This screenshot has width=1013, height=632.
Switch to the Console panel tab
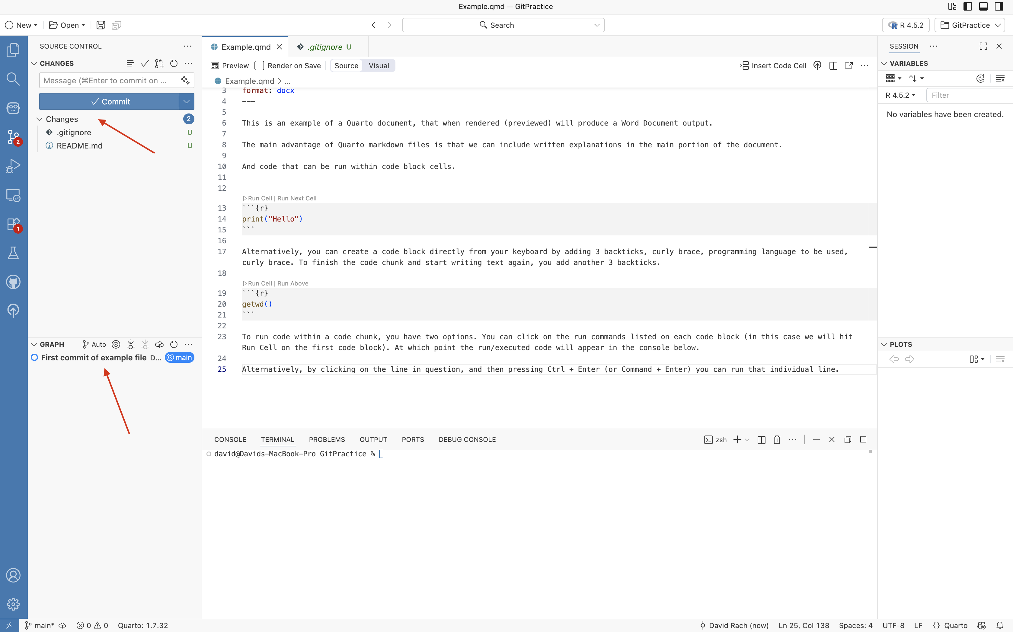click(x=230, y=440)
